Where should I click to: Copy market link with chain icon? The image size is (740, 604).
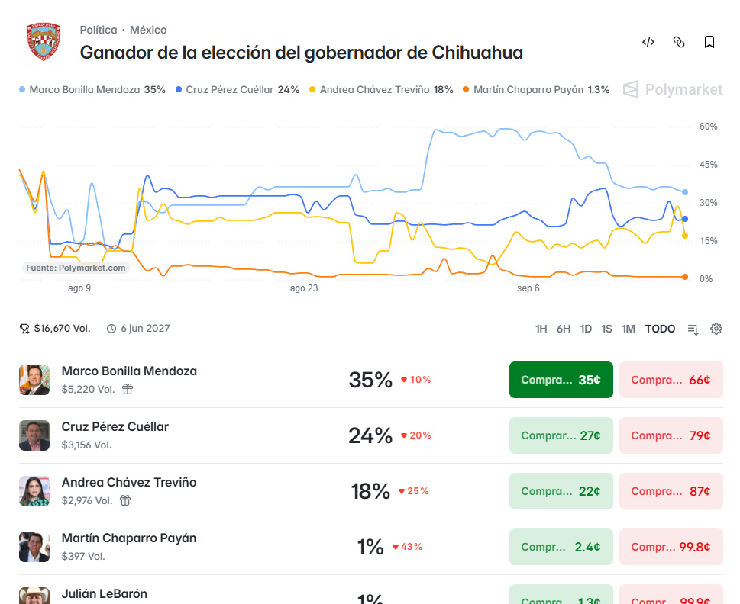pyautogui.click(x=679, y=42)
